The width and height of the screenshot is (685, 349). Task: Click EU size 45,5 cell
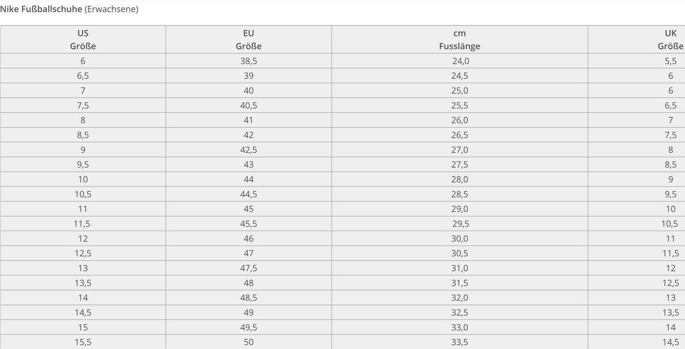(x=249, y=224)
